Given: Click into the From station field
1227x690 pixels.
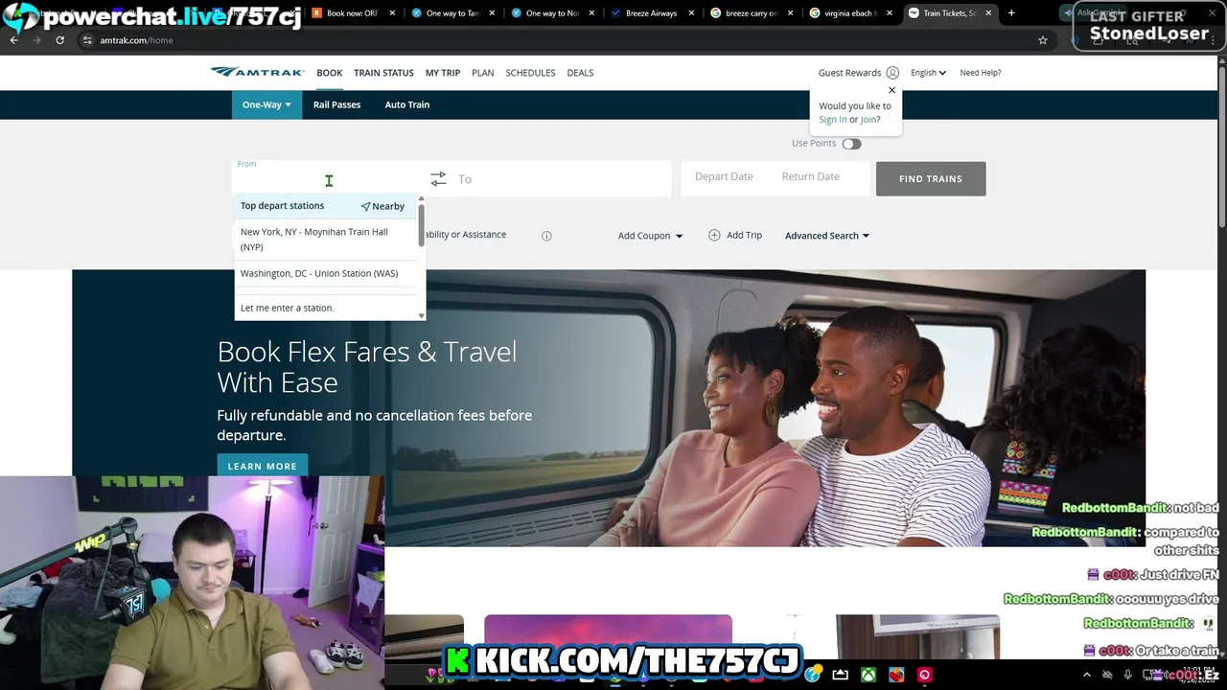Looking at the screenshot, I should tap(328, 179).
